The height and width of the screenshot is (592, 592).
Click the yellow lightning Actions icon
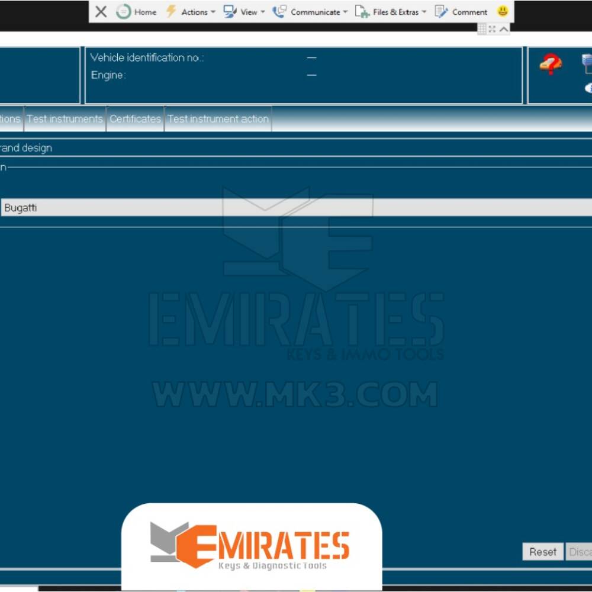click(x=170, y=11)
